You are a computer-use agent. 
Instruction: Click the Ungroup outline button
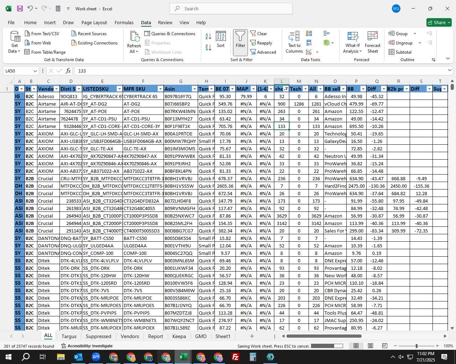coord(401,43)
